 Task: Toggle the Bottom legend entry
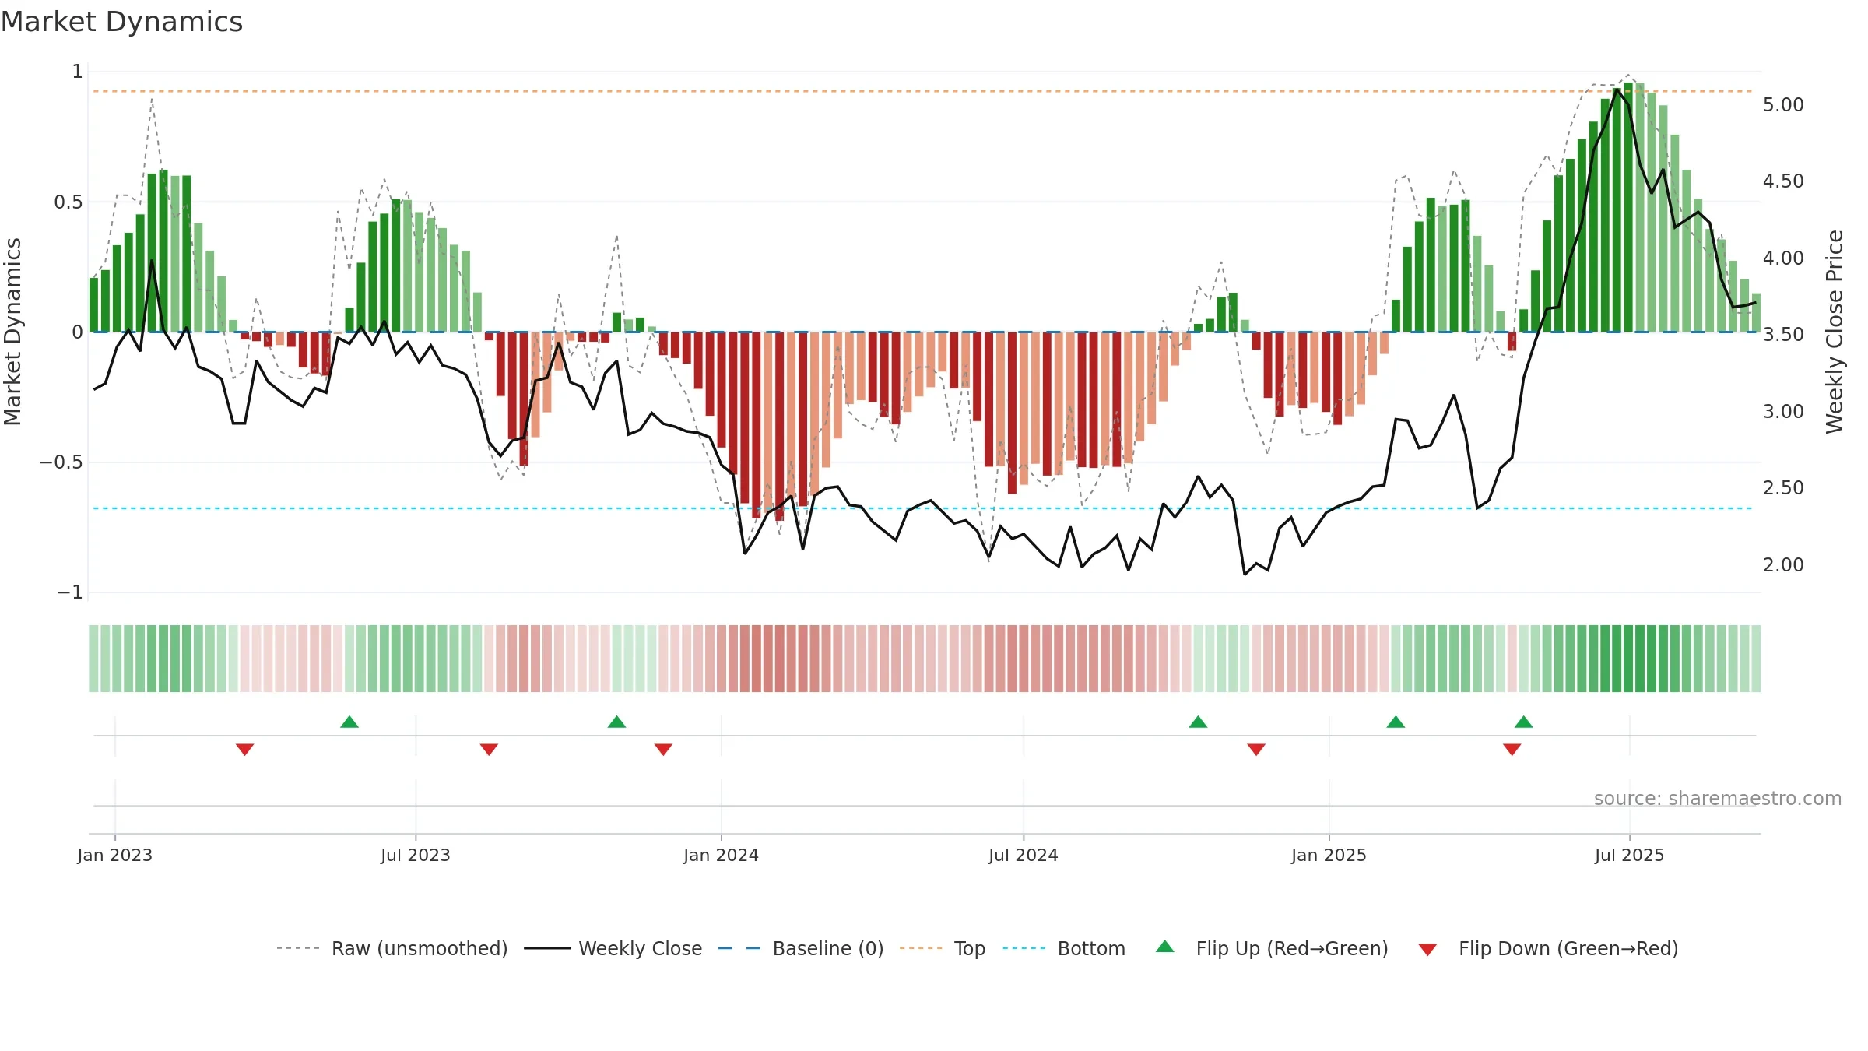coord(1063,948)
